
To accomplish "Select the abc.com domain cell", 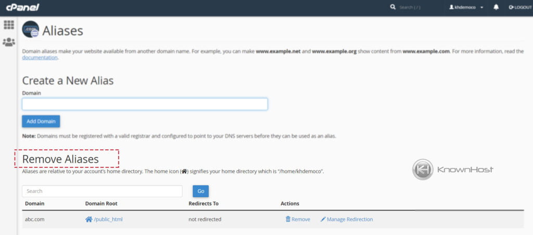I will click(x=35, y=219).
